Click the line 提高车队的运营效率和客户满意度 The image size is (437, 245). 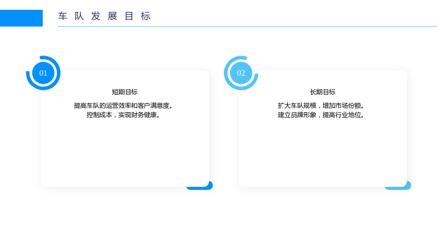[123, 106]
